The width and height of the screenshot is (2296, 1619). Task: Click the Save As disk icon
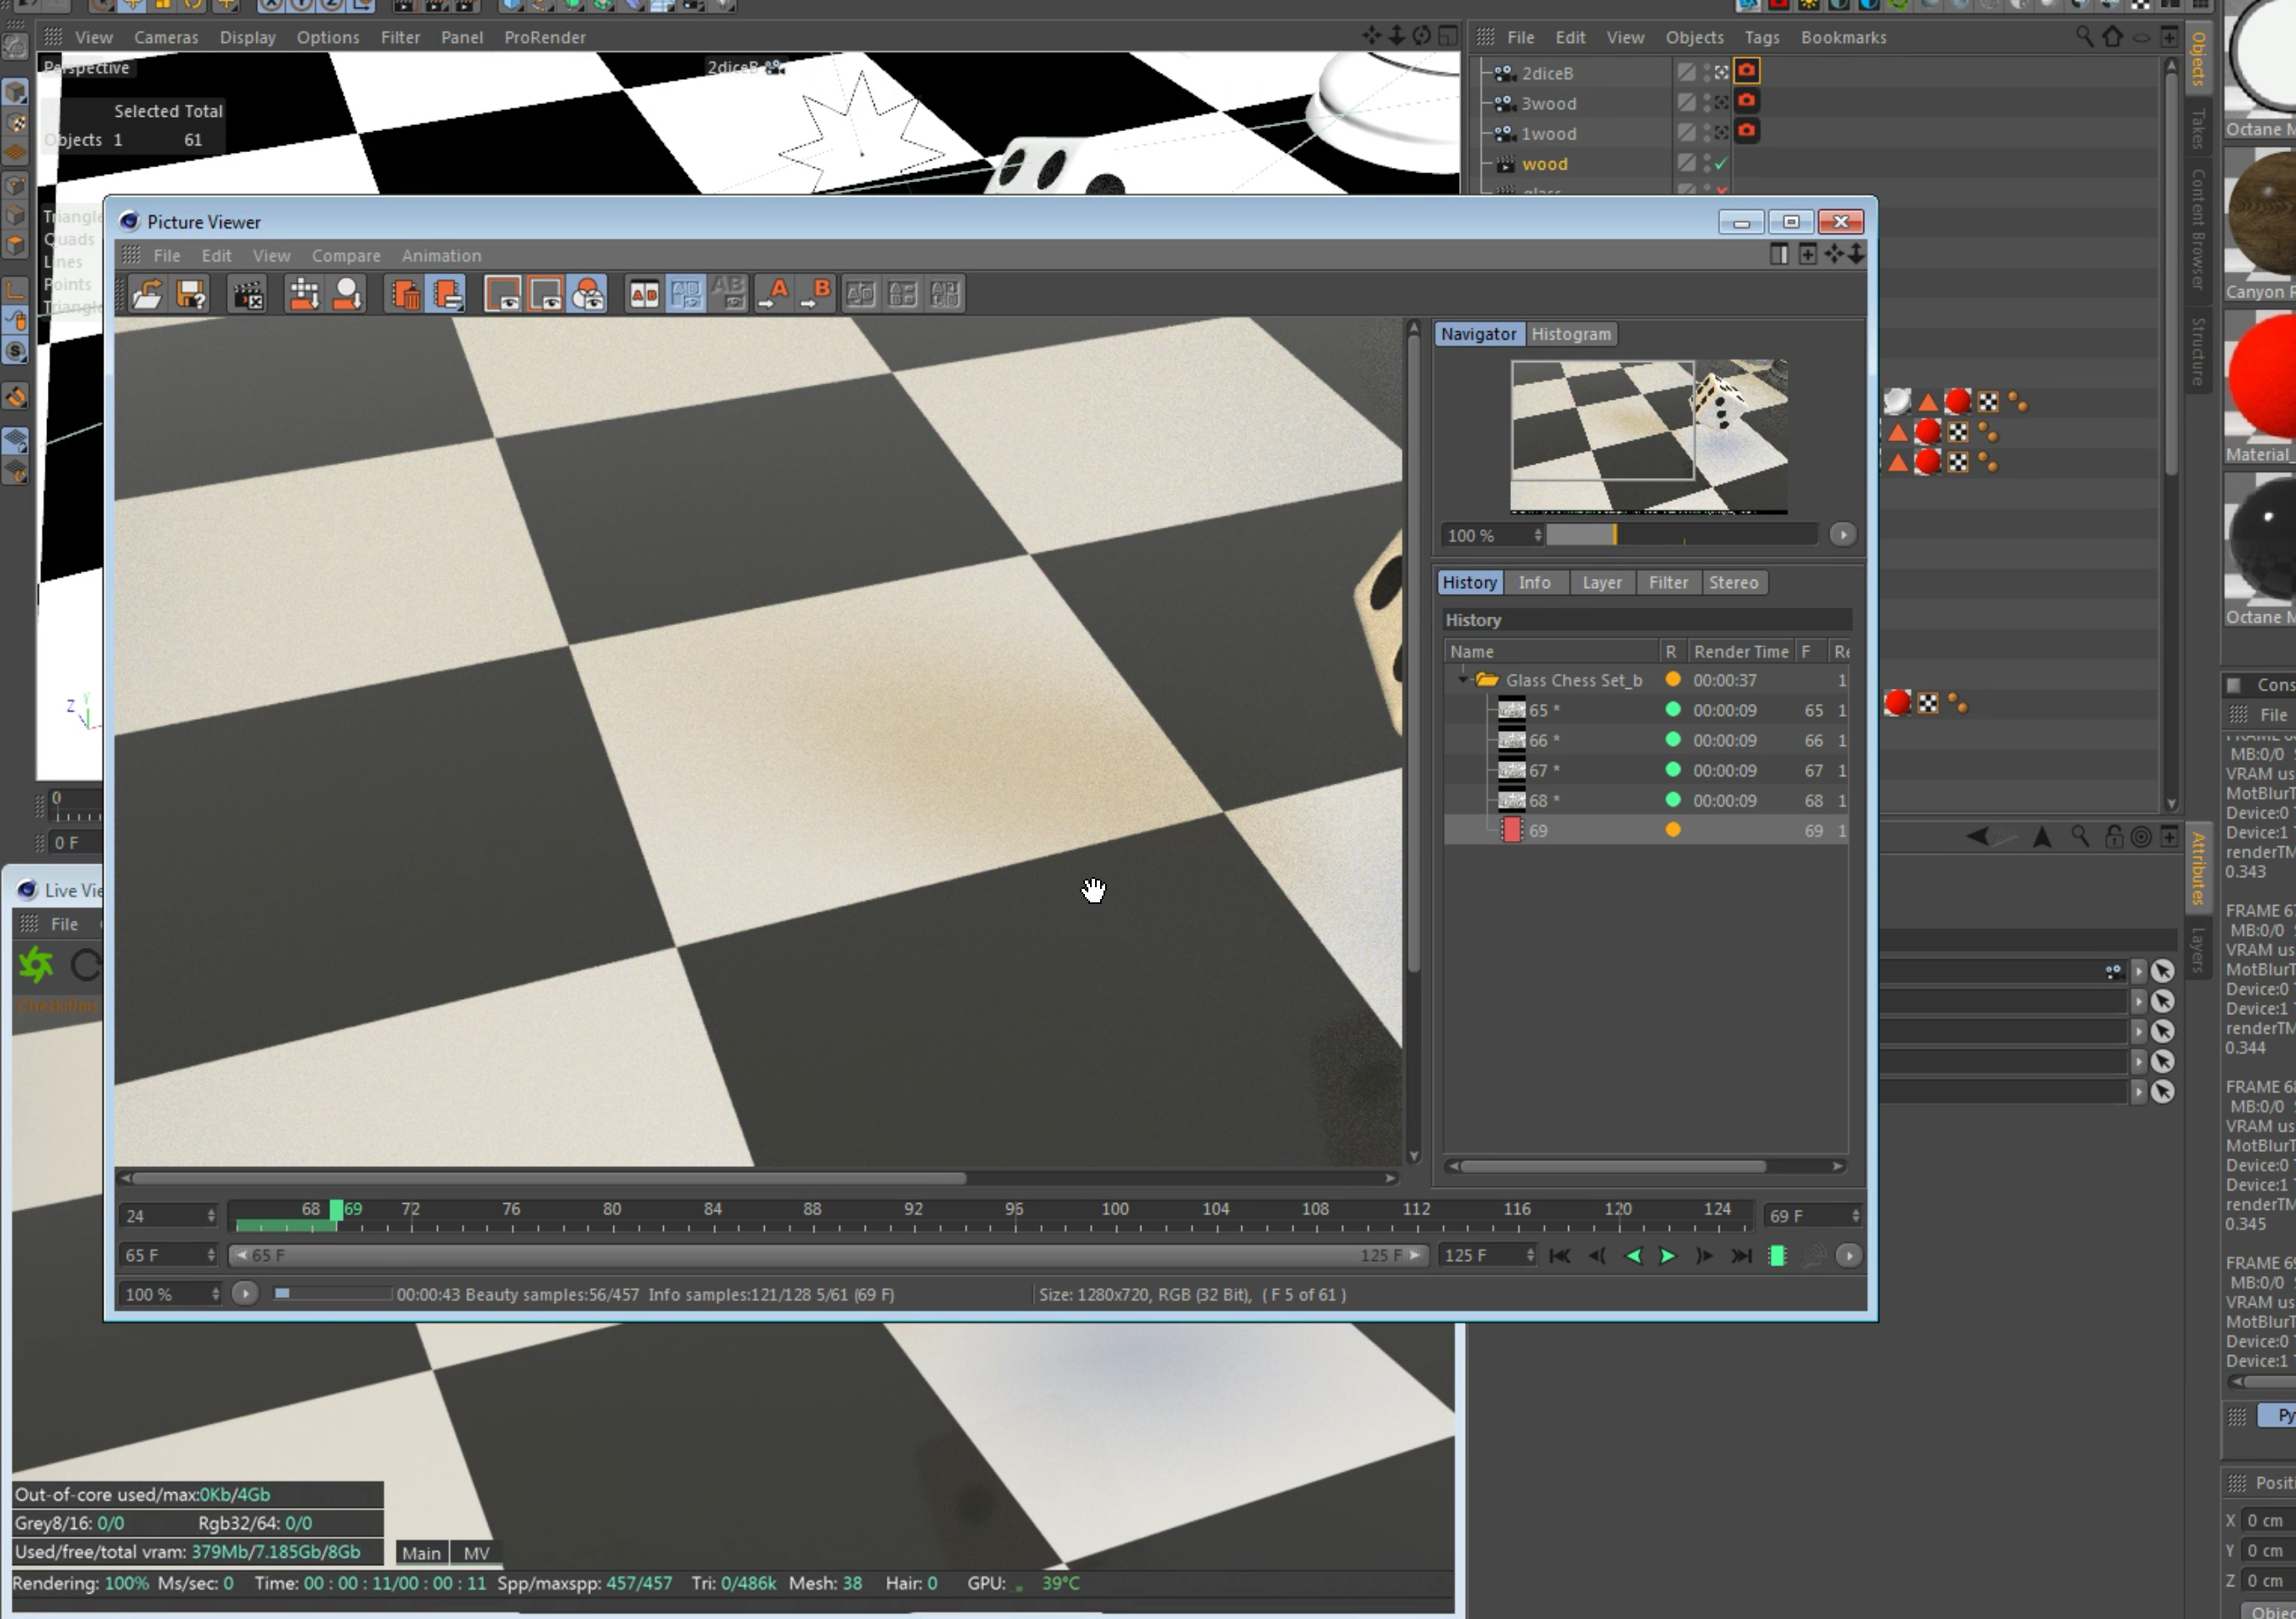coord(191,294)
